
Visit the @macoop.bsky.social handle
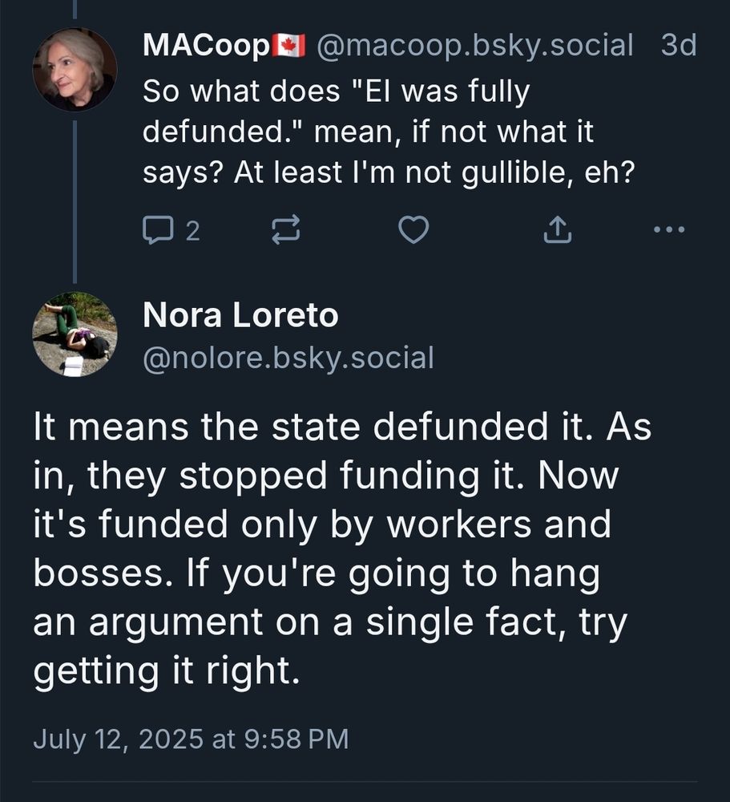click(475, 46)
